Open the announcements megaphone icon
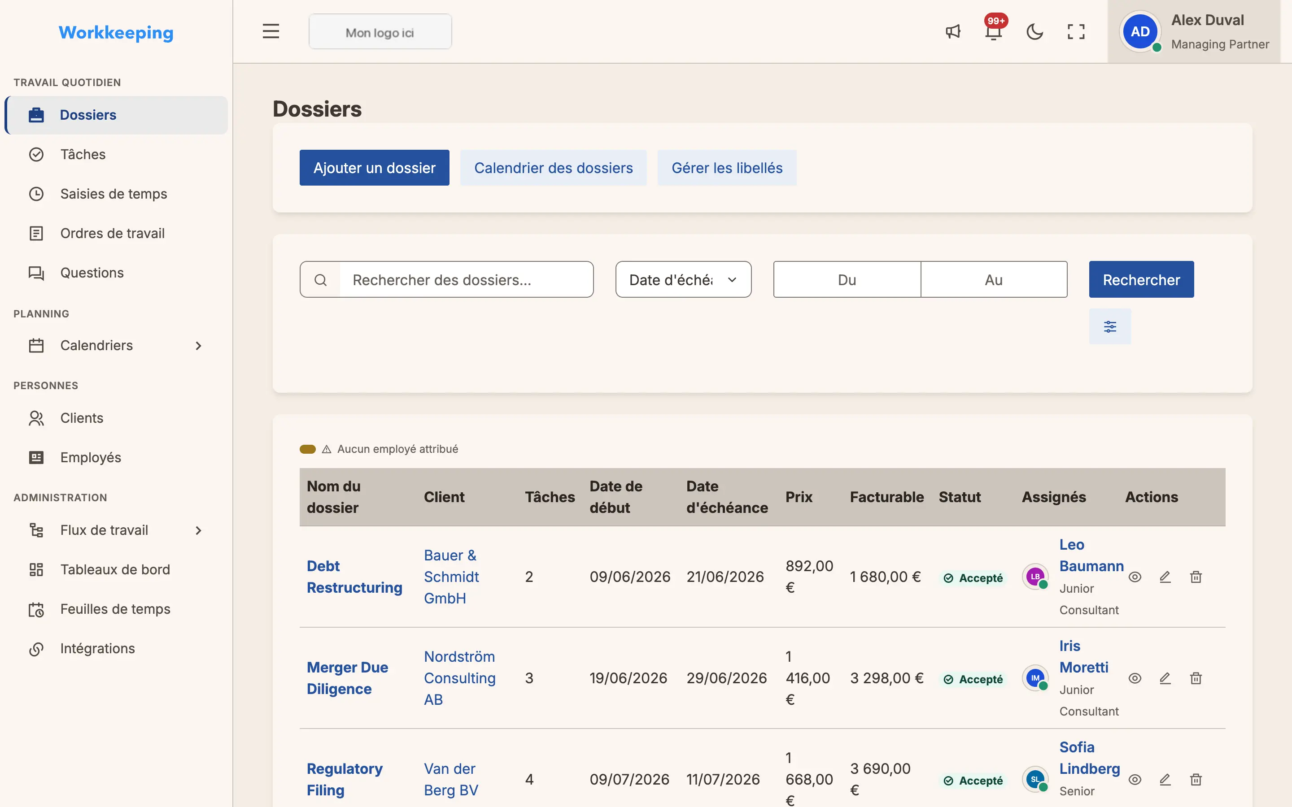Screen dimensions: 1292x807 point(953,31)
